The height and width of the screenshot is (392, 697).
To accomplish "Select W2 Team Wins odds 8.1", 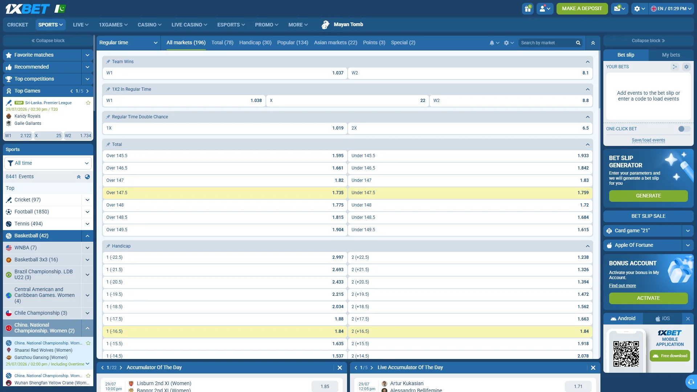I will pos(470,73).
